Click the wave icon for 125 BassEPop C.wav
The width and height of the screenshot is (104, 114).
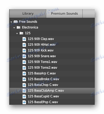click(x=24, y=102)
